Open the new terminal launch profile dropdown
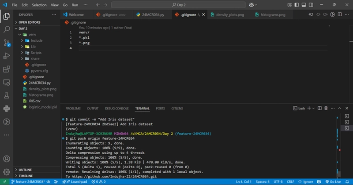This screenshot has height=185, width=353. click(x=313, y=108)
